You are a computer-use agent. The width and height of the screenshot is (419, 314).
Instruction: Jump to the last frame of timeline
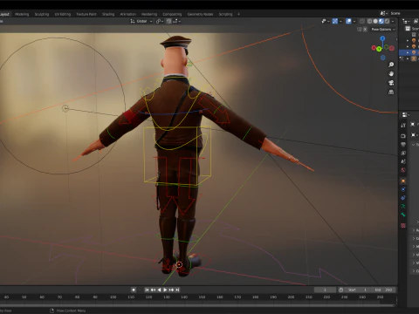(177, 290)
